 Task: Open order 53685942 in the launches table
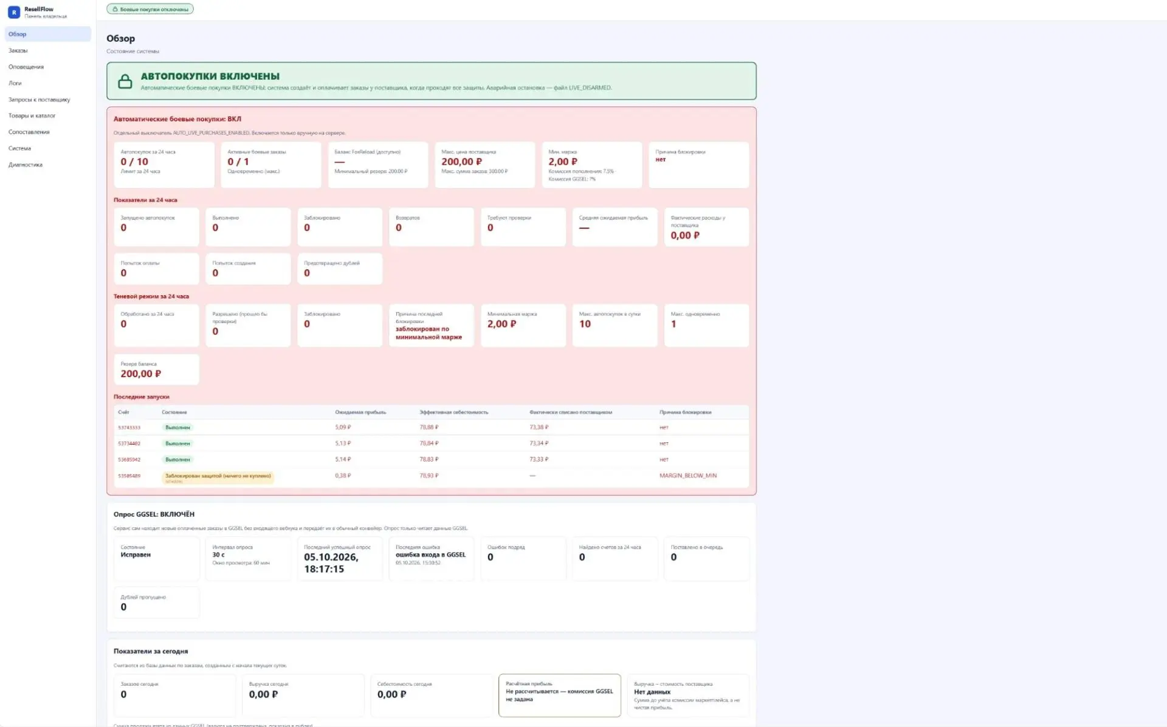coord(129,460)
